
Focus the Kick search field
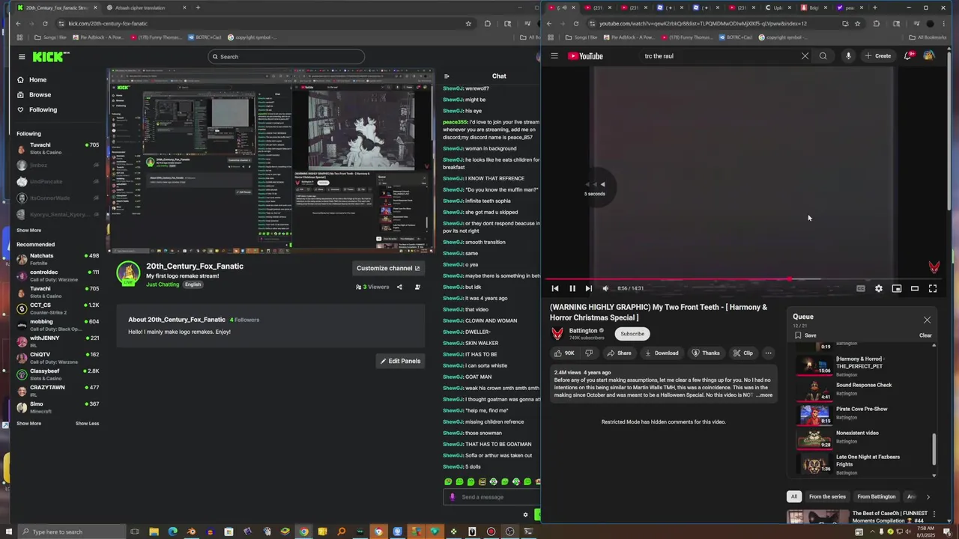point(286,56)
